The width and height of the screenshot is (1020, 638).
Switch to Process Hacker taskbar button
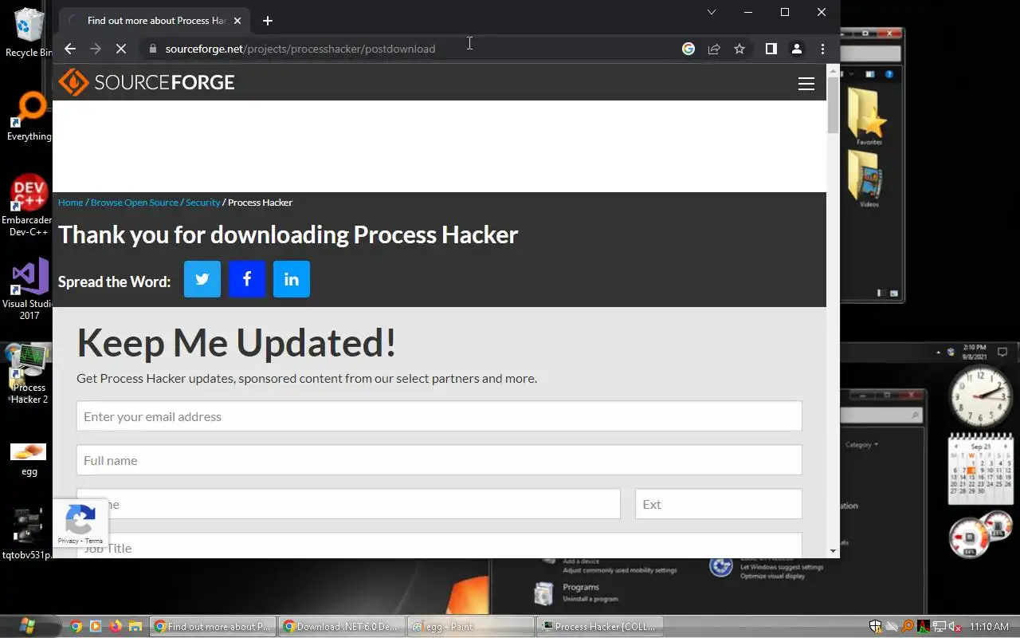600,627
